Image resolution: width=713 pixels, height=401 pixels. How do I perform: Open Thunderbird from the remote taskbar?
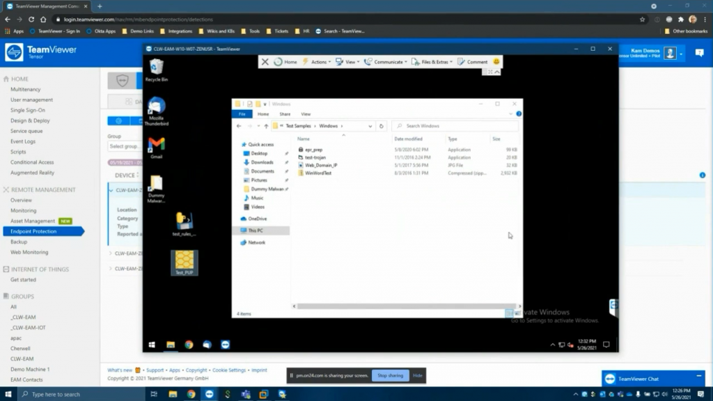[x=207, y=345]
